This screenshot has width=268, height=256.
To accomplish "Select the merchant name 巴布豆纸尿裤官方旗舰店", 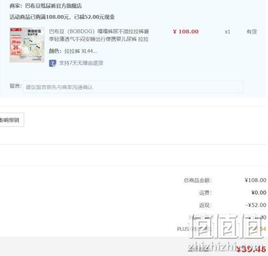I will coord(54,6).
